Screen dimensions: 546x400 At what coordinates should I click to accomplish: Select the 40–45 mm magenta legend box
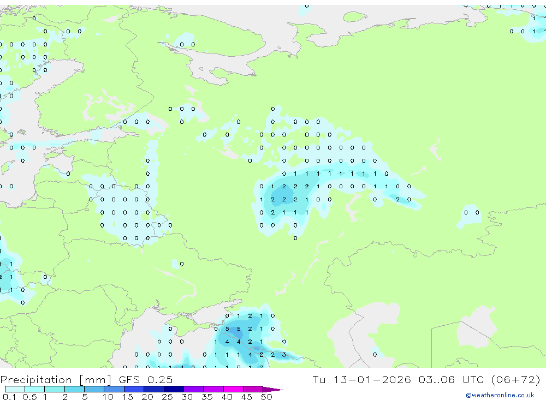coord(233,389)
